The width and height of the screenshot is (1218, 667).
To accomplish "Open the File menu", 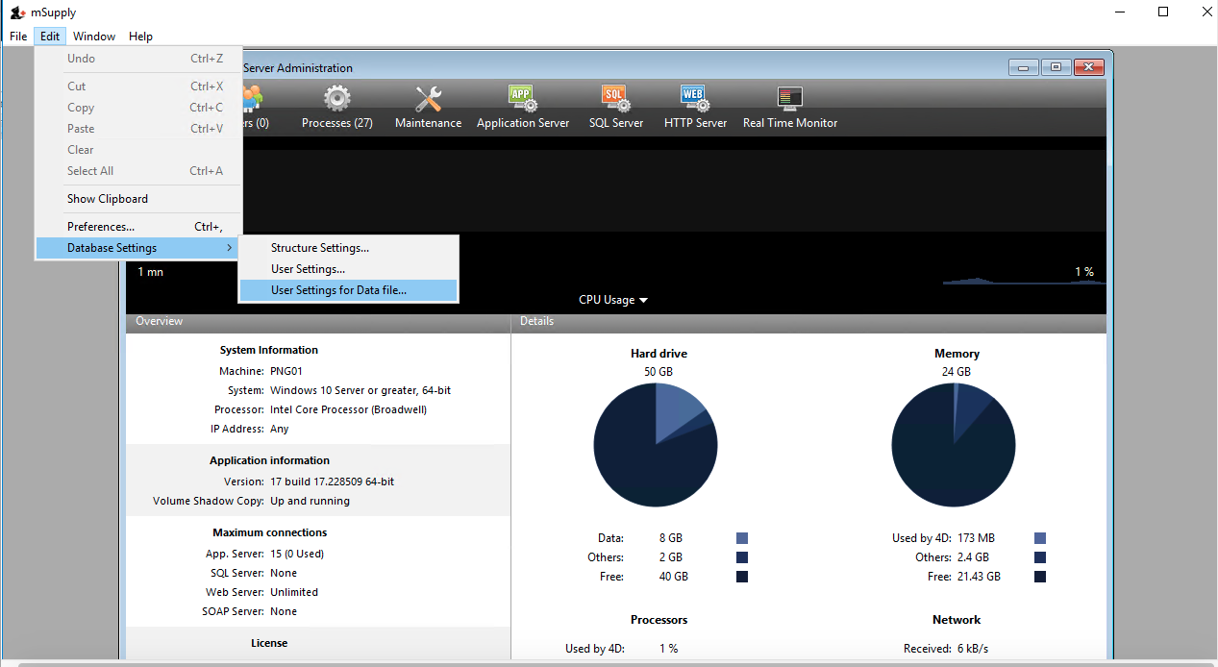I will [x=18, y=37].
